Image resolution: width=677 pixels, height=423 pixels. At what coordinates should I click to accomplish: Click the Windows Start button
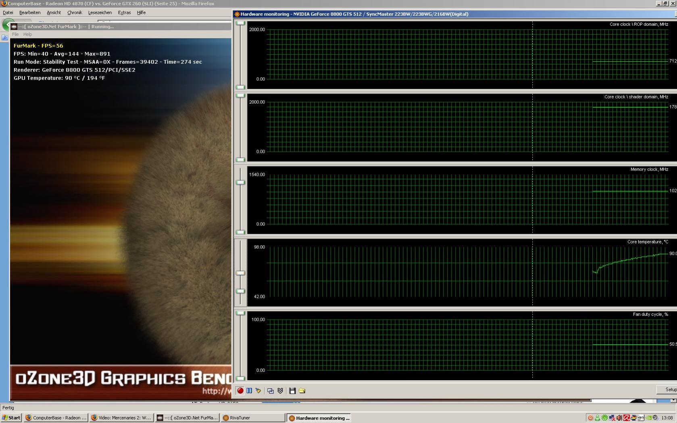pos(11,418)
